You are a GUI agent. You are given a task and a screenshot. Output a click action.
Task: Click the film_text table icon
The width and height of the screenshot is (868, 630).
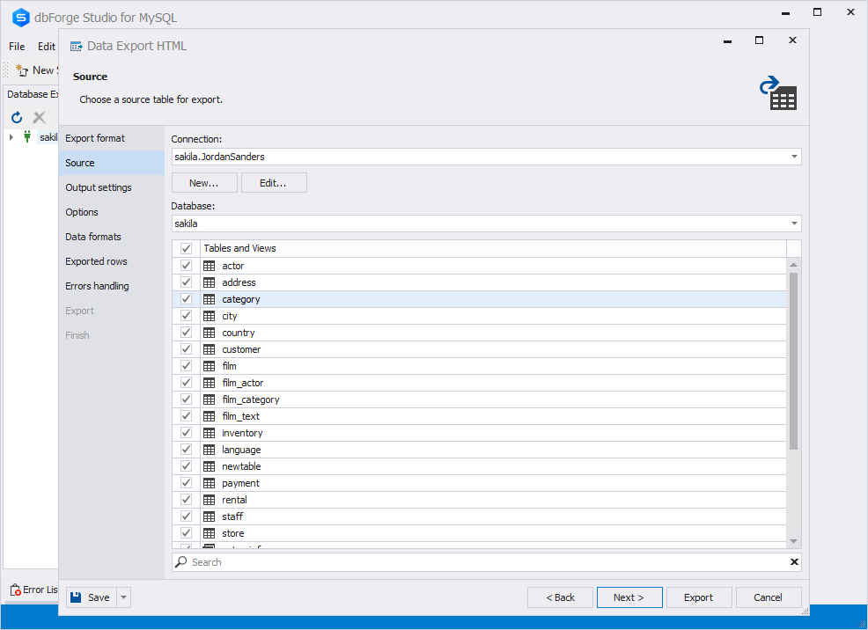tap(210, 416)
